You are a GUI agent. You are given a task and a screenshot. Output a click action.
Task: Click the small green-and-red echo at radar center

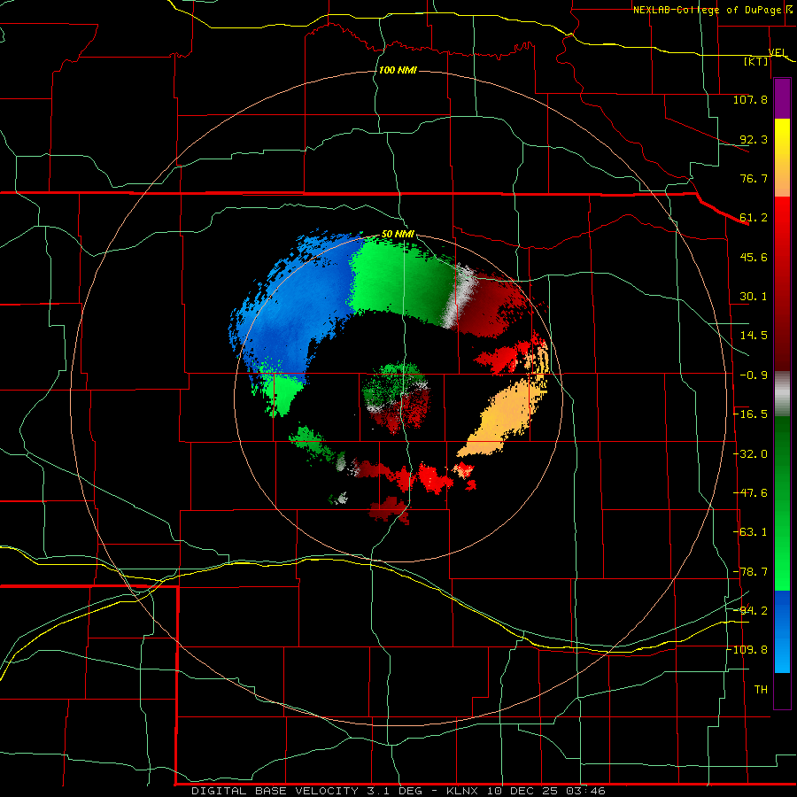[x=397, y=398]
